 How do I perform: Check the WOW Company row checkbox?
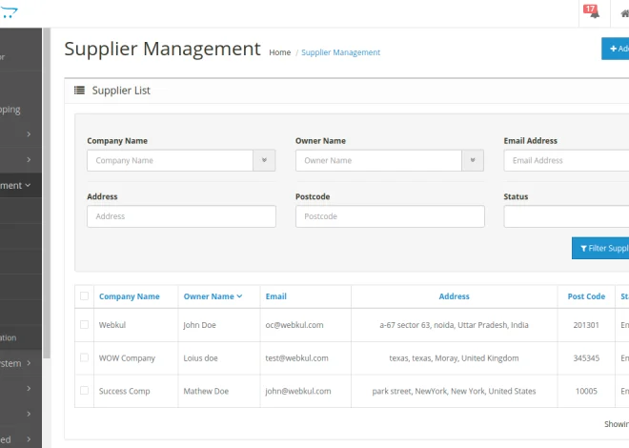coord(84,357)
